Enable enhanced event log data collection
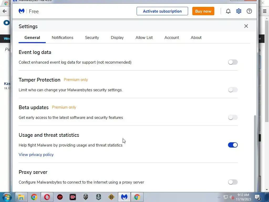The width and height of the screenshot is (269, 202). pyautogui.click(x=233, y=62)
